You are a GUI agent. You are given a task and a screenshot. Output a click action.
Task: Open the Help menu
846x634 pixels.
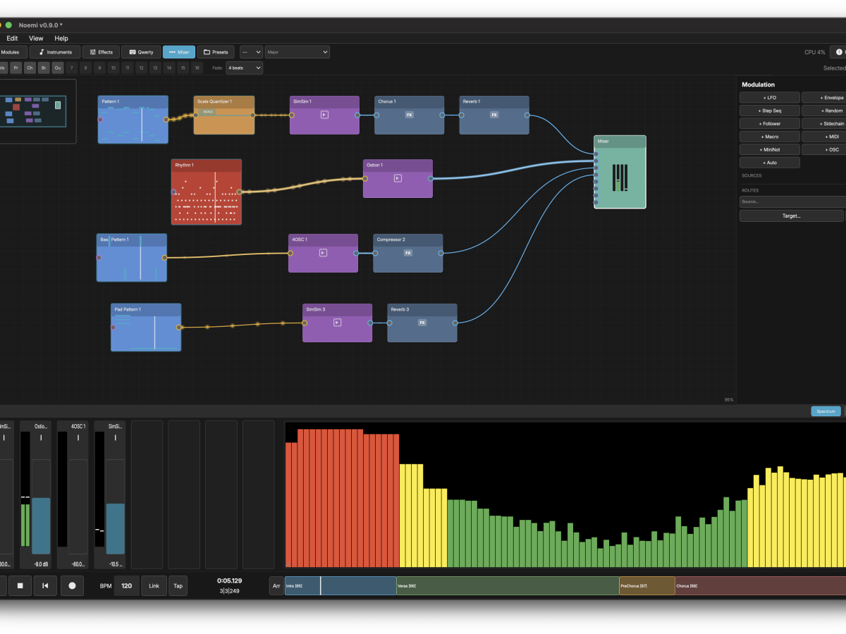61,38
